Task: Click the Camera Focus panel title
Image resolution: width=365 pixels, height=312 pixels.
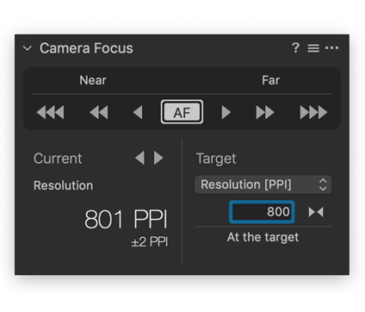Action: tap(86, 48)
